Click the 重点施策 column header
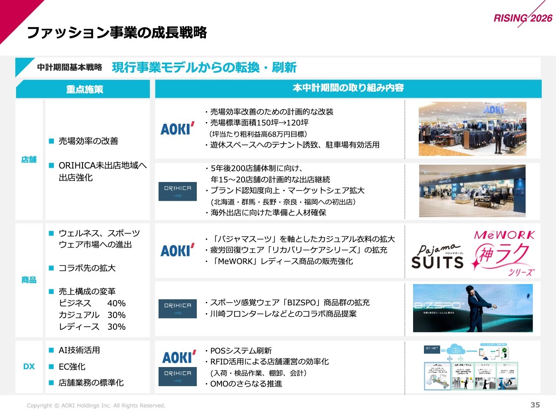This screenshot has height=417, width=556. tap(84, 89)
